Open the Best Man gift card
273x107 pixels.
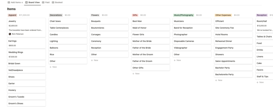coord(150,21)
